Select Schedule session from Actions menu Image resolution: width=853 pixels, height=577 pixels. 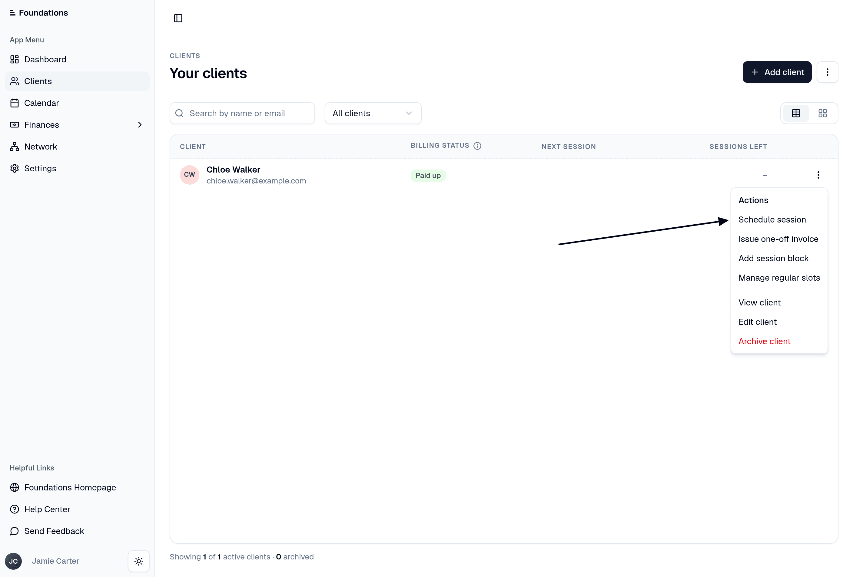click(779, 220)
